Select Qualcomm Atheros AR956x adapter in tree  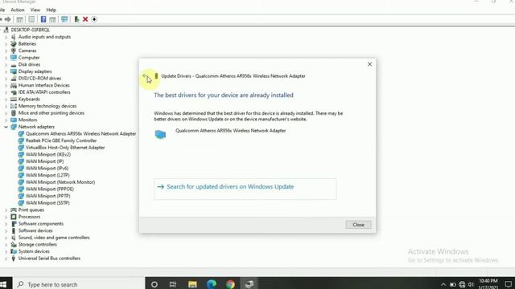pyautogui.click(x=80, y=134)
